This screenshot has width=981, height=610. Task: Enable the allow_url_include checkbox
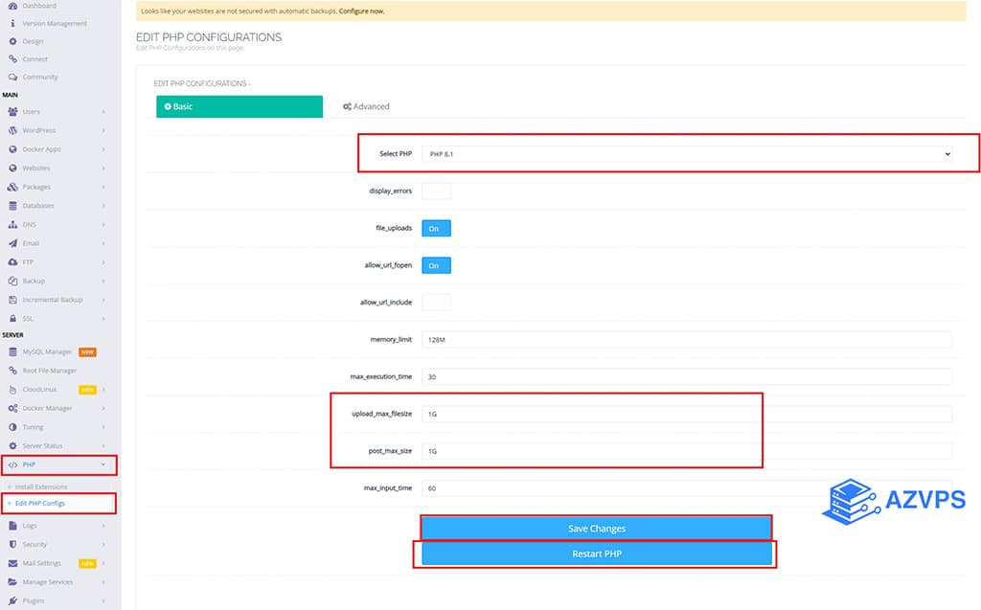(437, 302)
